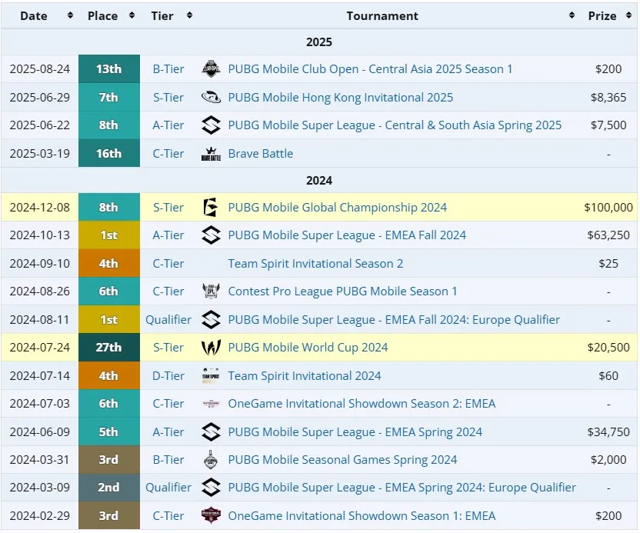Open Contest Pro League PUBG Mobile Season 1
This screenshot has height=533, width=640.
[342, 291]
